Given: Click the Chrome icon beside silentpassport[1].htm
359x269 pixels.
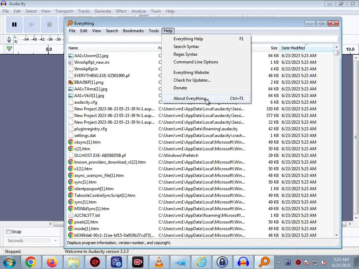Looking at the screenshot, I should [71, 189].
